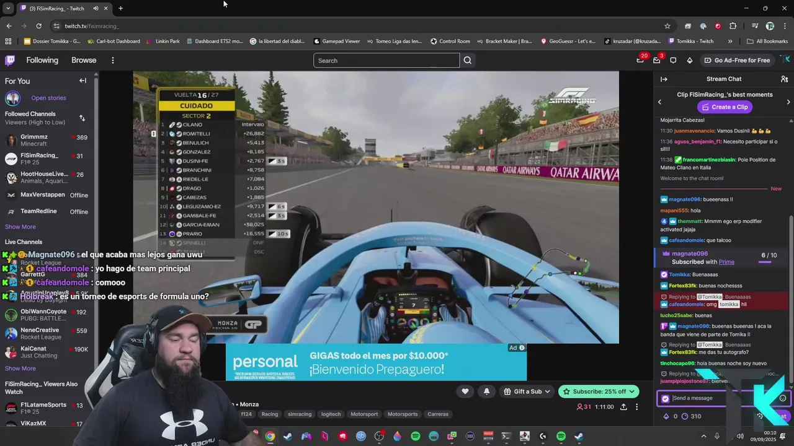Open the user avatar menu on Twitch
This screenshot has width=794, height=446.
(x=786, y=60)
